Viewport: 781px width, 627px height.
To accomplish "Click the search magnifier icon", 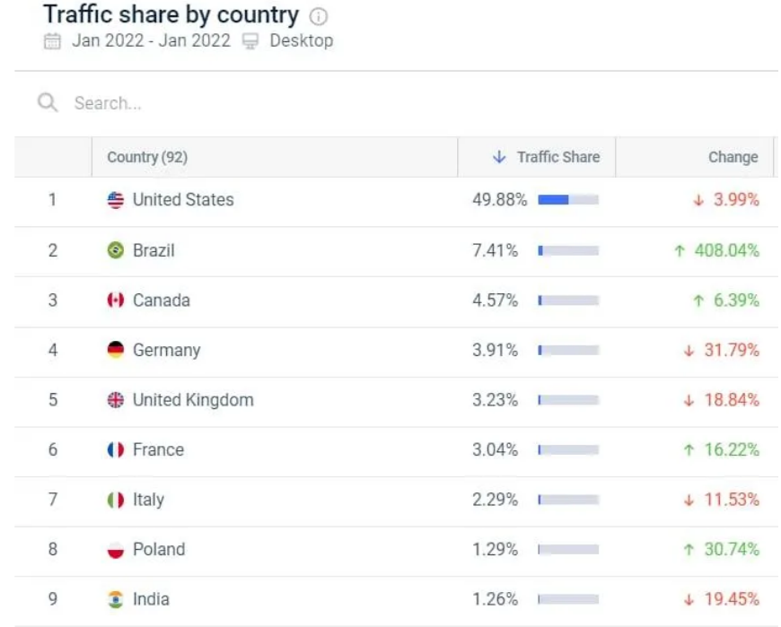I will click(x=48, y=102).
